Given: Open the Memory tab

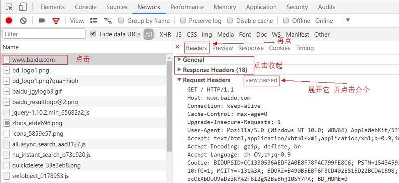Looking at the screenshot, I should [x=225, y=7].
